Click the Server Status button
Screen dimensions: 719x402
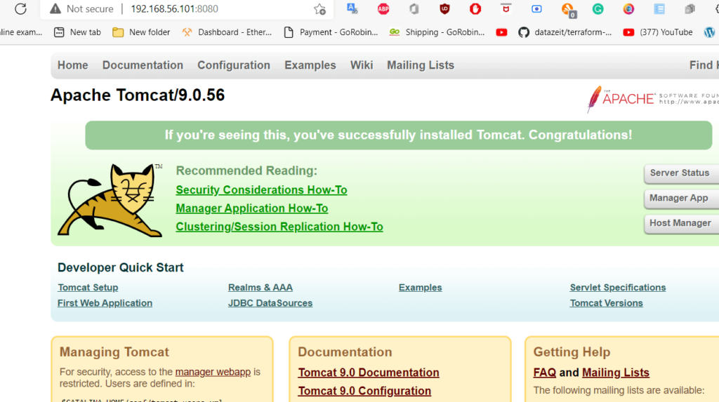point(681,173)
